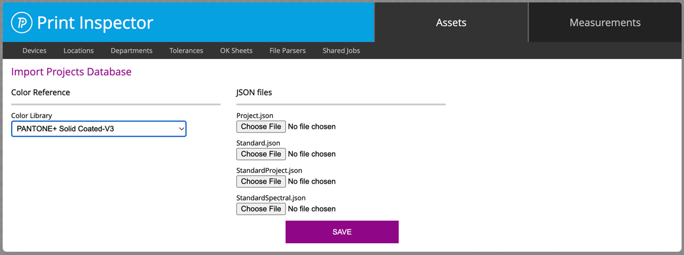The height and width of the screenshot is (255, 684).
Task: Open the Color Library dropdown
Action: click(x=99, y=129)
